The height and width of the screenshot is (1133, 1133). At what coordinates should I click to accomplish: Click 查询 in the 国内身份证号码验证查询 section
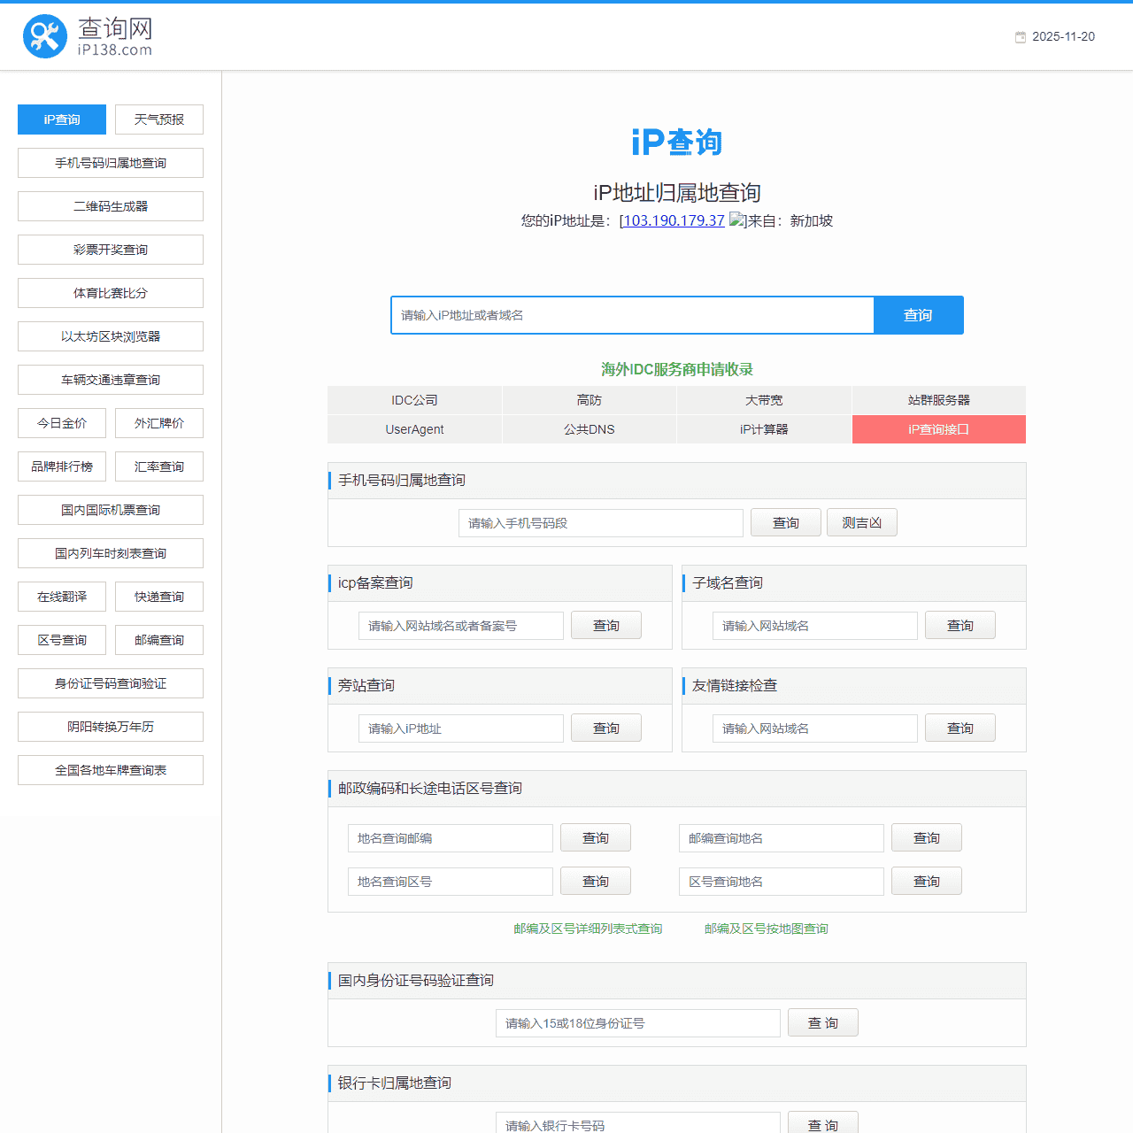822,1022
